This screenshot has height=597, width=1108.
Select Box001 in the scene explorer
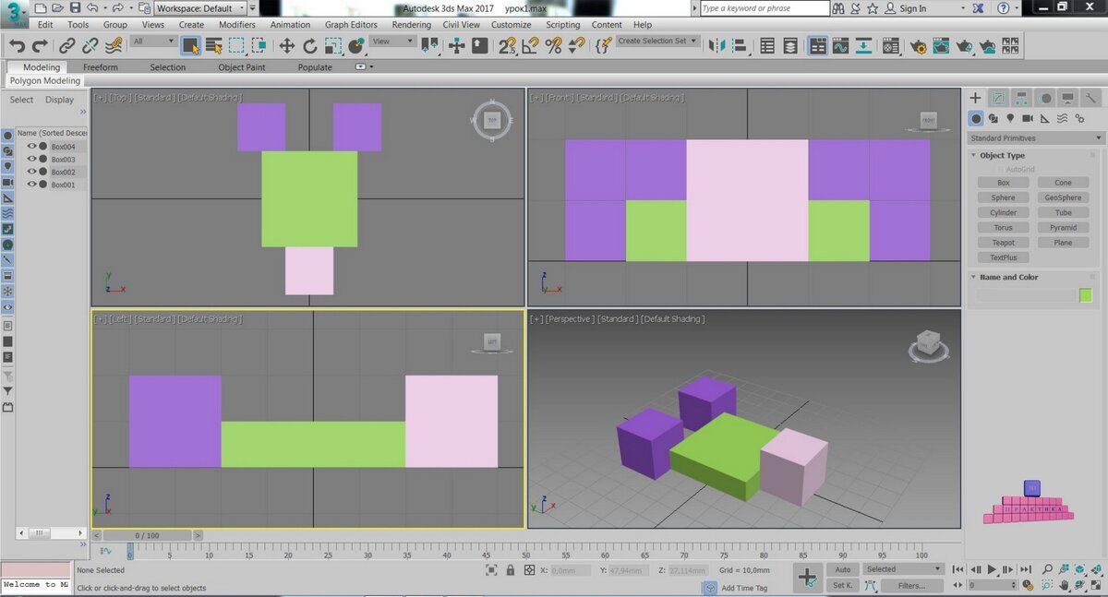click(63, 185)
